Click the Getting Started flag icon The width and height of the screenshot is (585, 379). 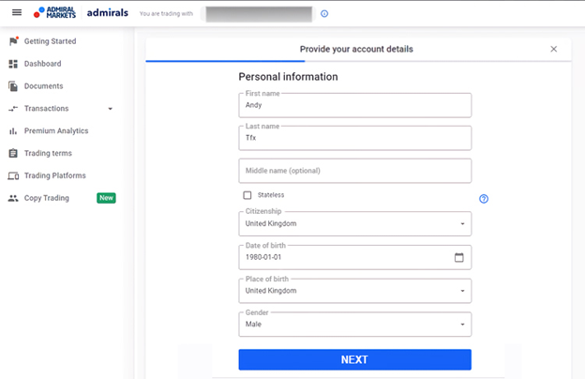click(13, 41)
